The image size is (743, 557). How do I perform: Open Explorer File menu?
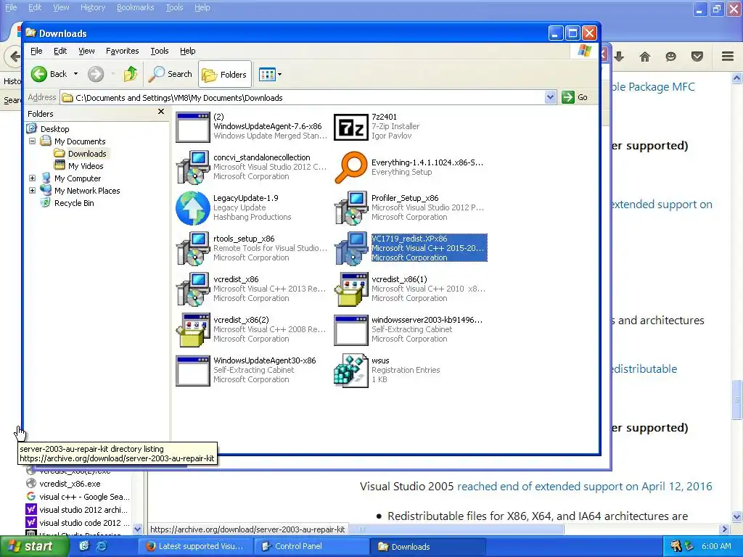[36, 51]
